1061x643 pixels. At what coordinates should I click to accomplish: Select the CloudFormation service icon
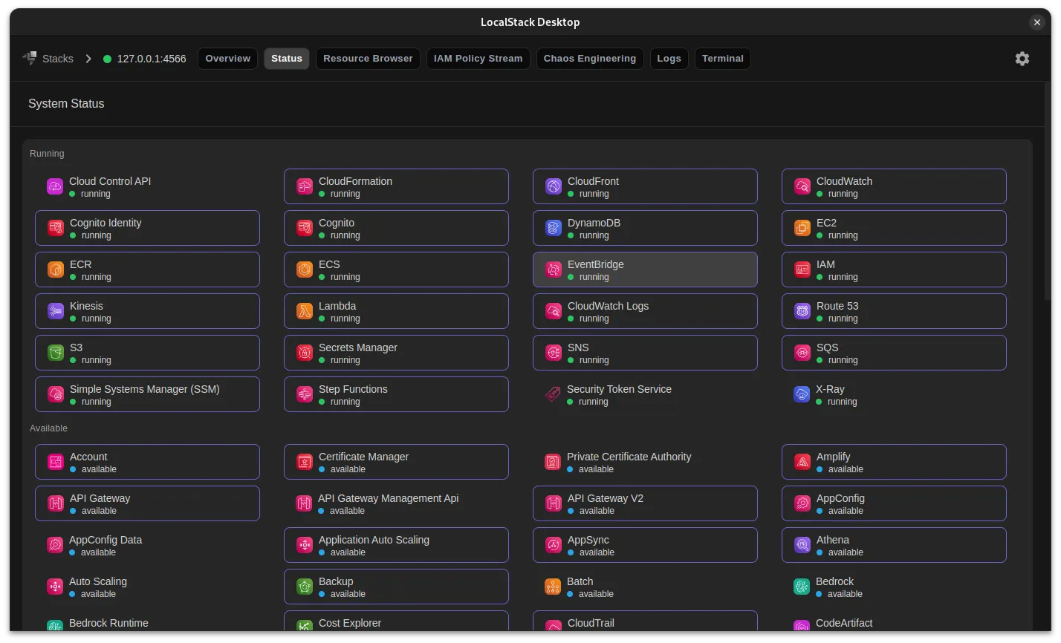(x=304, y=186)
